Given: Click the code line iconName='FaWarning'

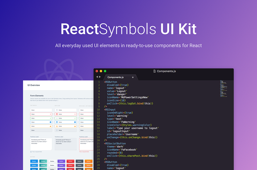Looking at the screenshot, I should (x=121, y=122).
